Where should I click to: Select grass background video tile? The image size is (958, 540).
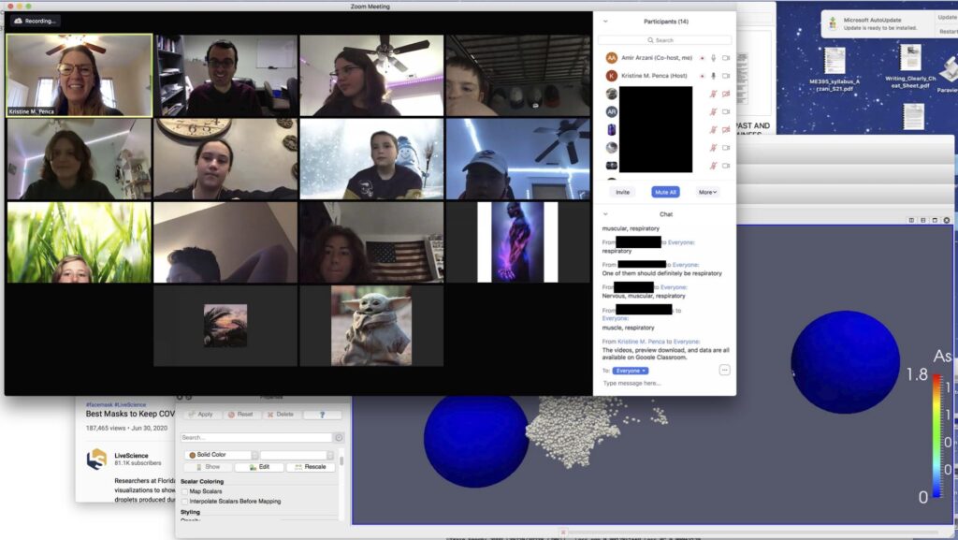click(x=80, y=242)
